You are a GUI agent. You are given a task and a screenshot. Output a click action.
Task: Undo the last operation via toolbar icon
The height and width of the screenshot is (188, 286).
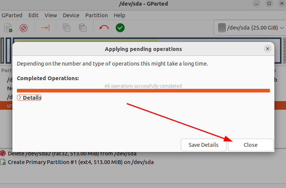click(x=104, y=28)
